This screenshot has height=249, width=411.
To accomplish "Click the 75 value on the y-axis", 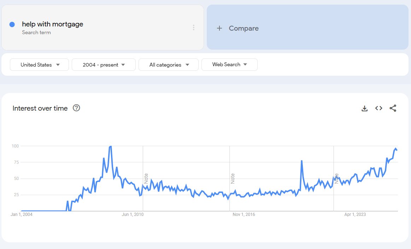I will click(16, 162).
